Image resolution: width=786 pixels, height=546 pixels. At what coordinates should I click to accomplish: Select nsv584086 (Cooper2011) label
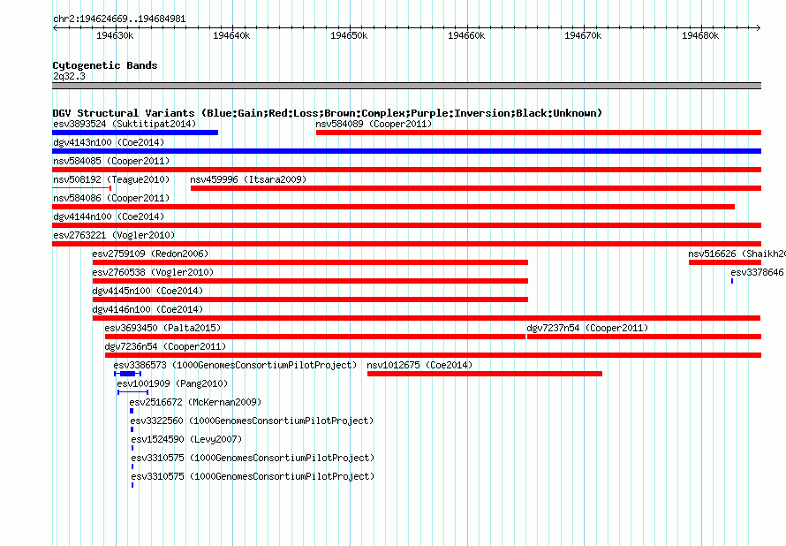[111, 198]
